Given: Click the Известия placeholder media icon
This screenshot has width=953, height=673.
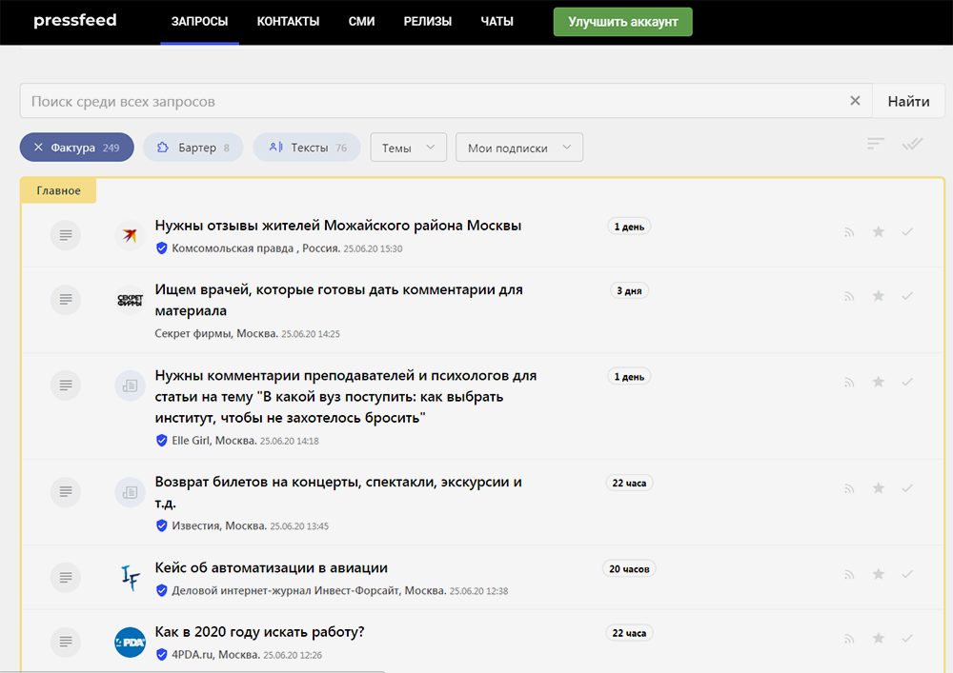Looking at the screenshot, I should point(130,492).
